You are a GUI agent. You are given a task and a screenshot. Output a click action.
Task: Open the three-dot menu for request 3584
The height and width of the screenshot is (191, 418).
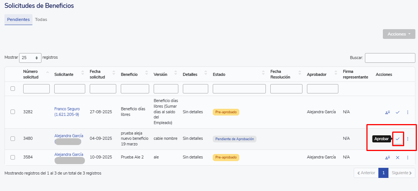(x=408, y=157)
